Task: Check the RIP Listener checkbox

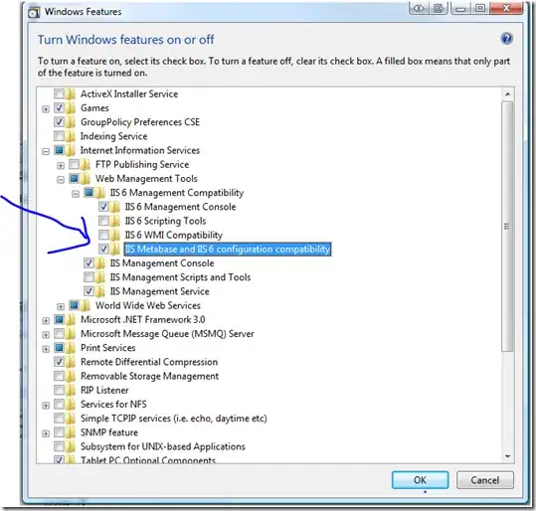Action: [59, 390]
